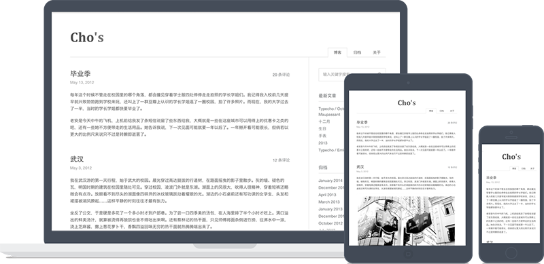The height and width of the screenshot is (264, 544).
Task: Tap the 归档 tab on the tablet
Action: pyautogui.click(x=441, y=111)
